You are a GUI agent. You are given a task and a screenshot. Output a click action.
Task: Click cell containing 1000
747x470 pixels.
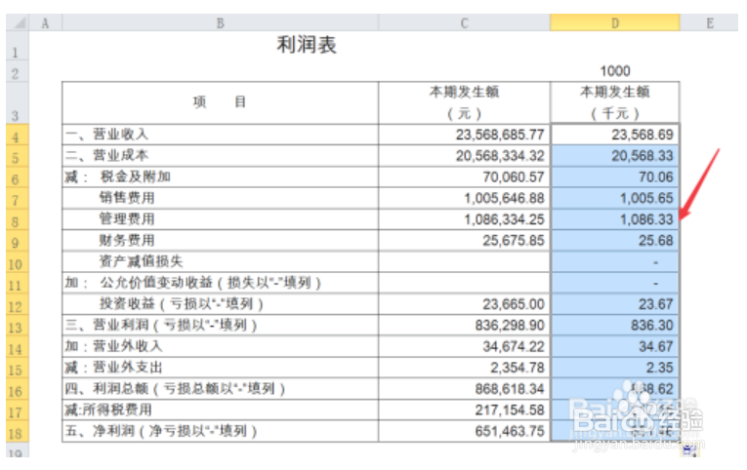(615, 71)
